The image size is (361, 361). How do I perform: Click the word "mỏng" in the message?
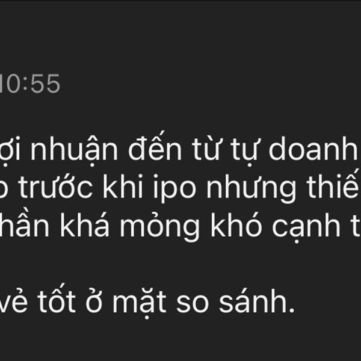[x=159, y=226]
